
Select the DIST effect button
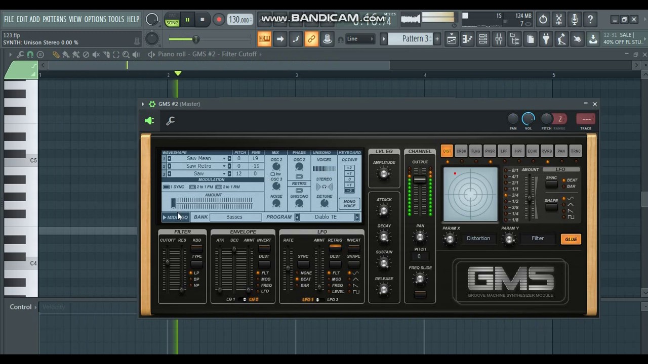(447, 151)
